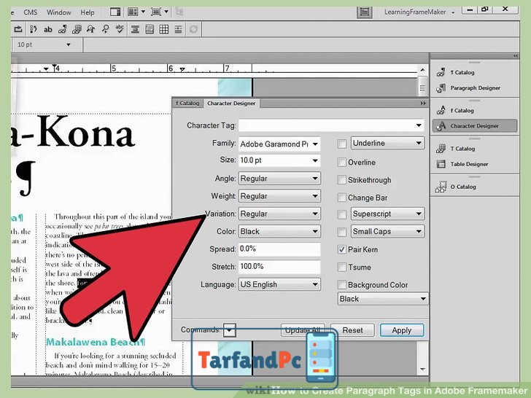Click the text frame toolbar icon
Screen dimensions: 531x398
[x=150, y=29]
